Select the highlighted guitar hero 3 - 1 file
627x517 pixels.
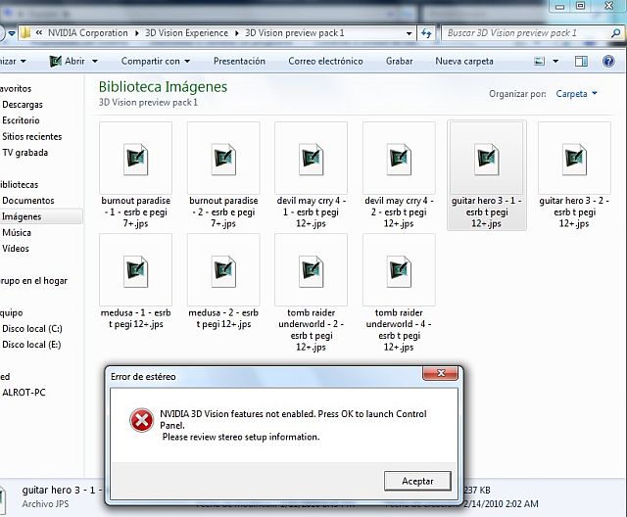pos(486,159)
